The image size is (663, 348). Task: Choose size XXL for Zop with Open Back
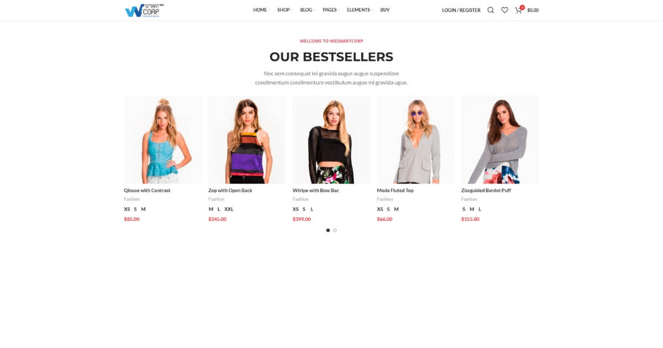point(229,209)
